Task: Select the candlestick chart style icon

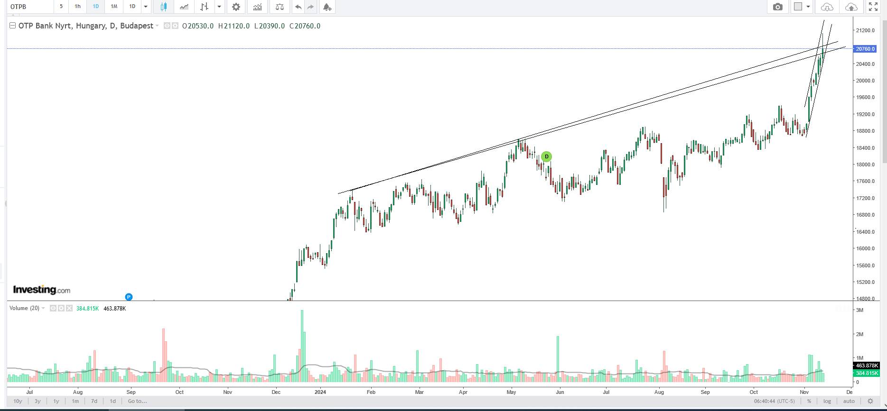Action: click(x=164, y=7)
